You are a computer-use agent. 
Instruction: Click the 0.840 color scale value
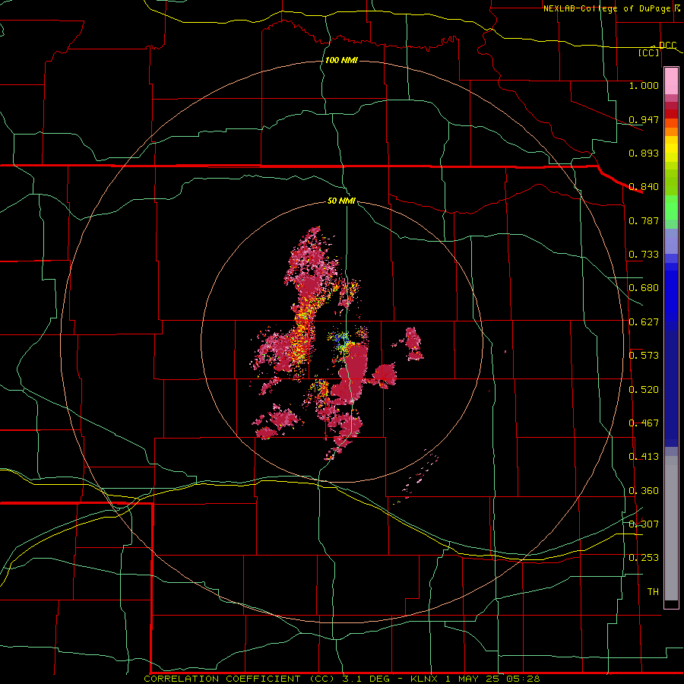tap(644, 187)
